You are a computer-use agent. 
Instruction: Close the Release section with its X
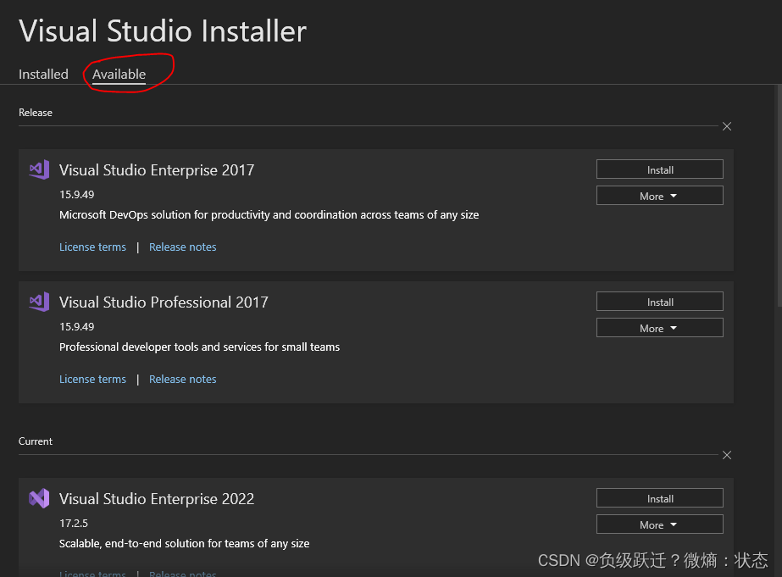coord(727,127)
